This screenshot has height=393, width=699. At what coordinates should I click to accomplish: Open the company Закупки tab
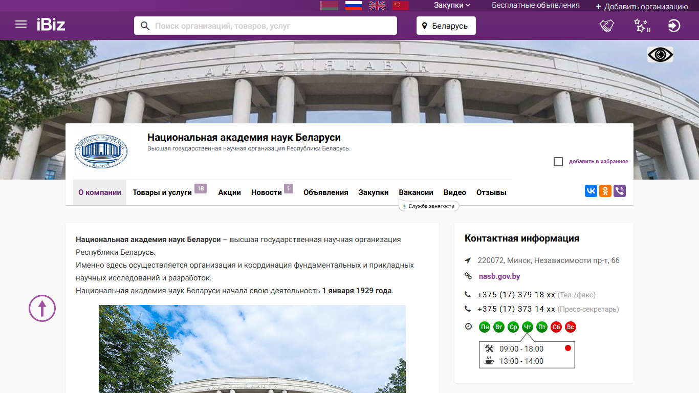[x=374, y=192]
